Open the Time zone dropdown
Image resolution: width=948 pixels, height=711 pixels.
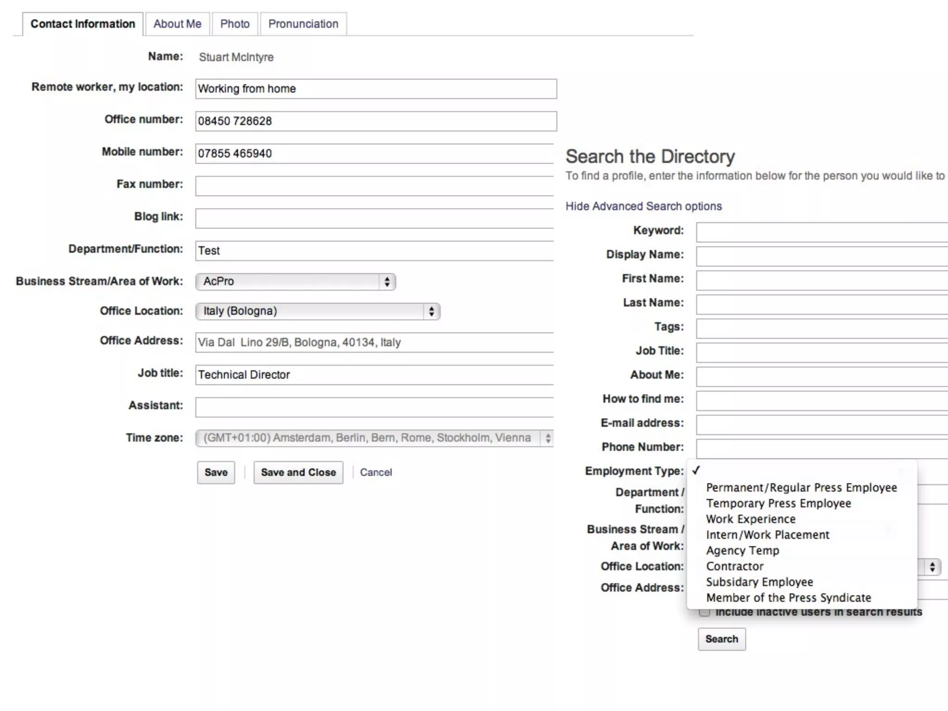[374, 438]
